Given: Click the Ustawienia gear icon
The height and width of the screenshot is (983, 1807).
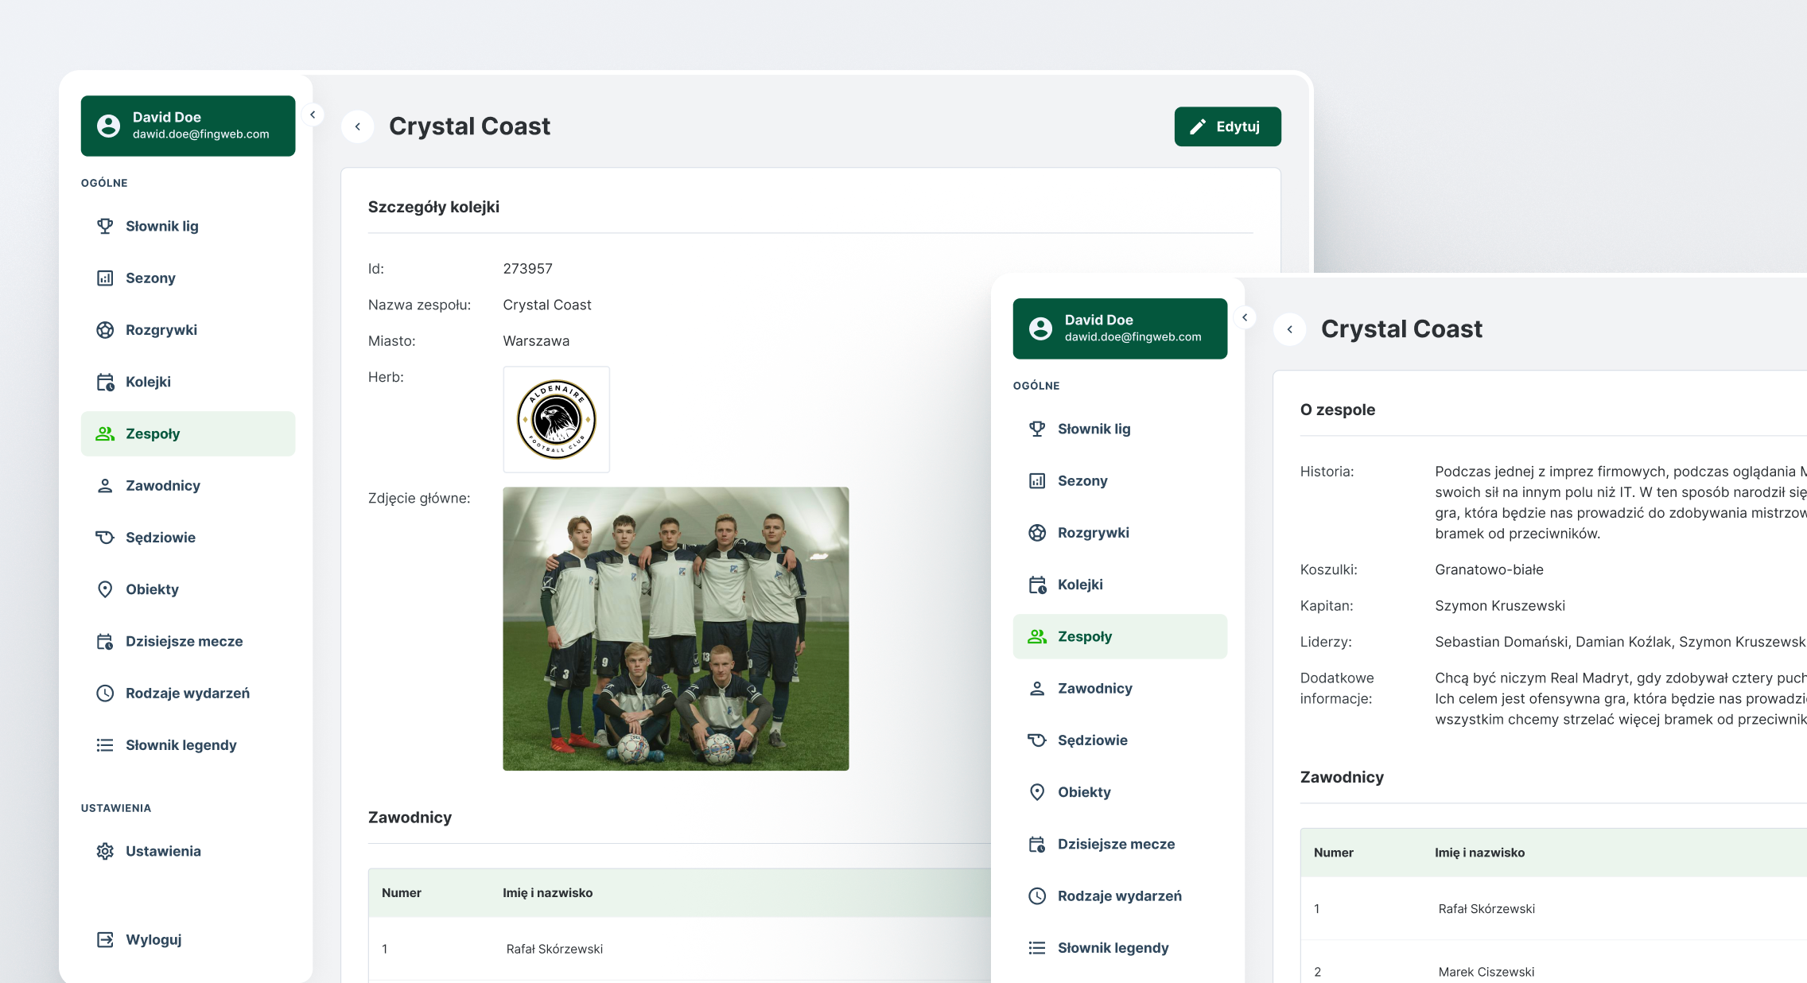Looking at the screenshot, I should [105, 851].
